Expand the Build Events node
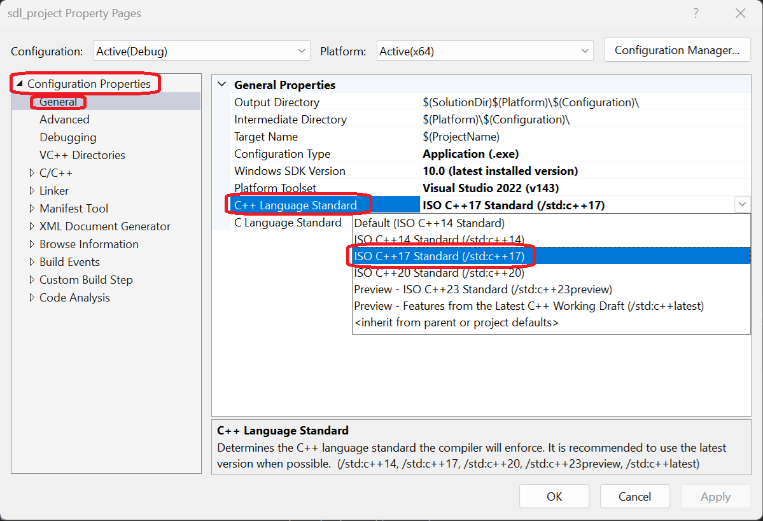 pyautogui.click(x=32, y=262)
